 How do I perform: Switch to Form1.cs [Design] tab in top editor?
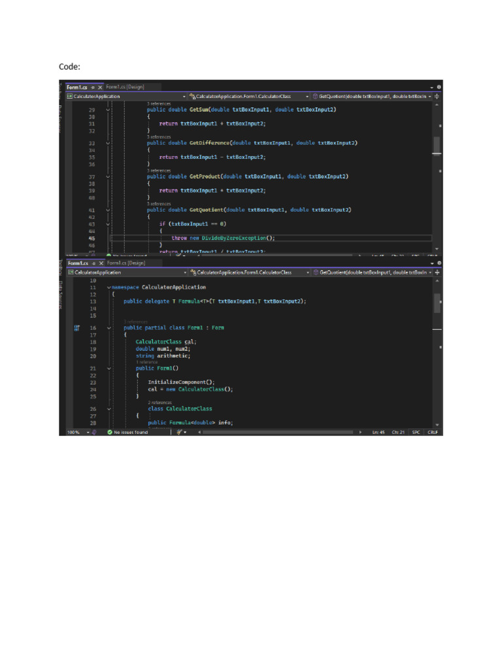[x=125, y=87]
